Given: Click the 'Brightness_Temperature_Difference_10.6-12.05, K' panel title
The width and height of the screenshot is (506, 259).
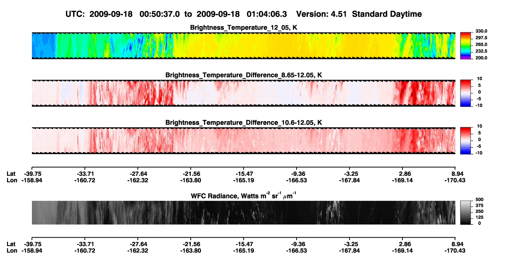Looking at the screenshot, I should (x=244, y=123).
